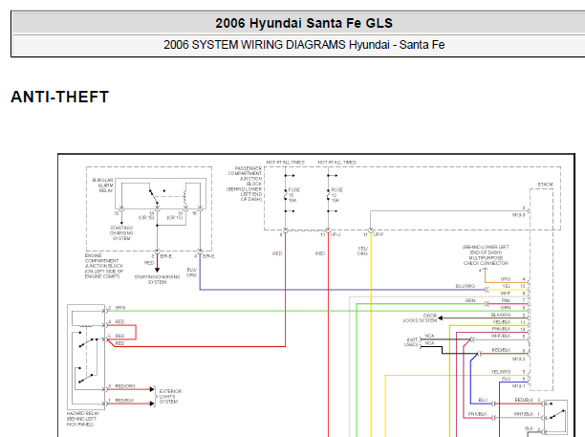Click the "MULTIPURPOSE CHECK CONNECTOR" label
The width and height of the screenshot is (585, 437).
(486, 260)
